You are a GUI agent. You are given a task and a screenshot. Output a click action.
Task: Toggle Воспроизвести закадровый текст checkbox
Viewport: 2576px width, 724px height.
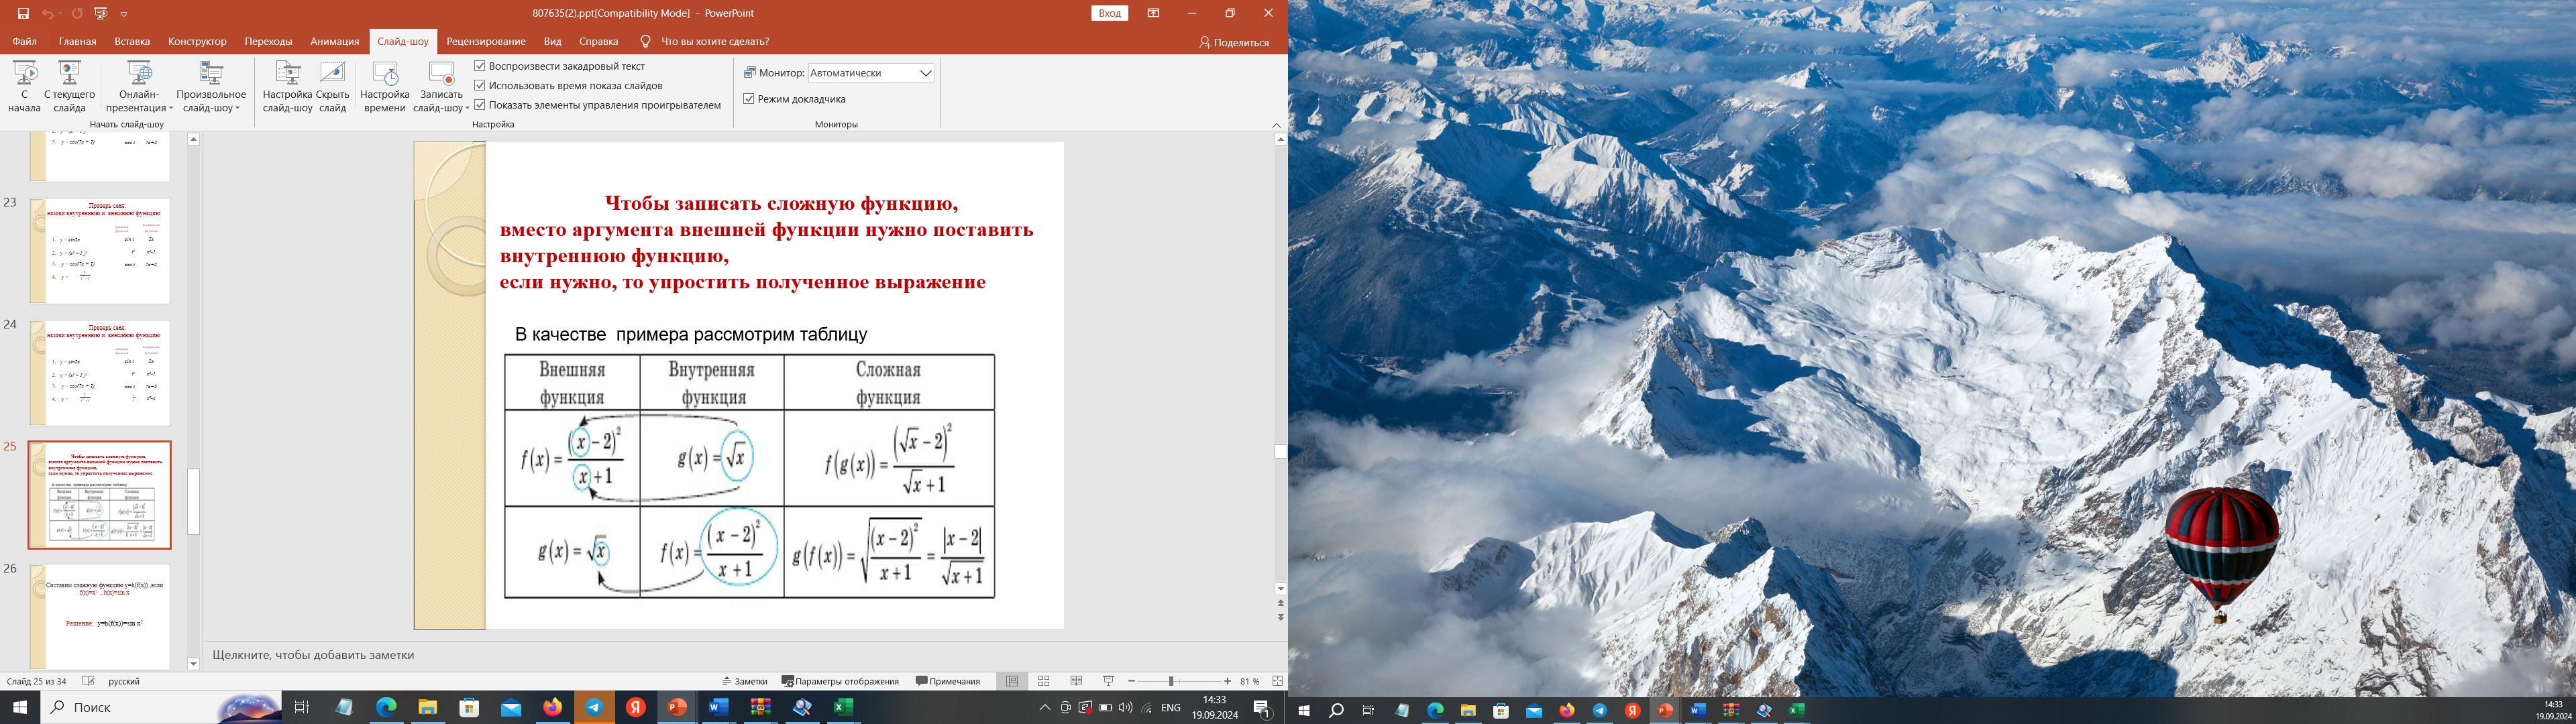pyautogui.click(x=480, y=66)
